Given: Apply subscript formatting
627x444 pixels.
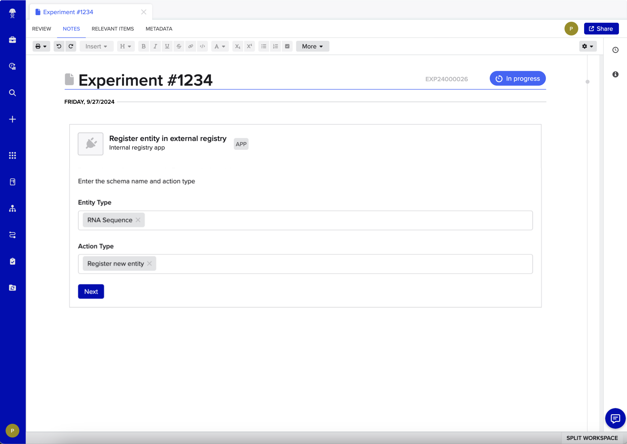Looking at the screenshot, I should pos(238,46).
